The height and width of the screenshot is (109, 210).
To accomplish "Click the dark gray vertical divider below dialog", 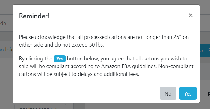I will (79, 106).
